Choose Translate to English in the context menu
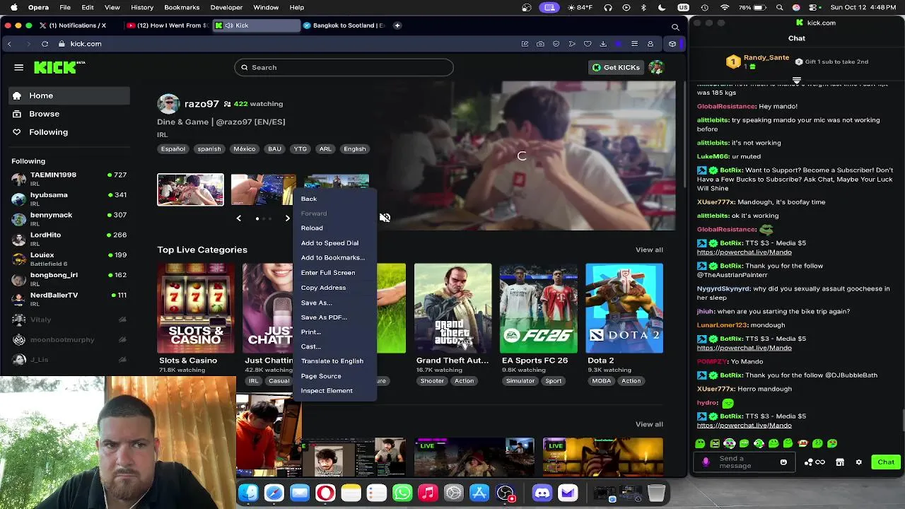 [x=332, y=361]
